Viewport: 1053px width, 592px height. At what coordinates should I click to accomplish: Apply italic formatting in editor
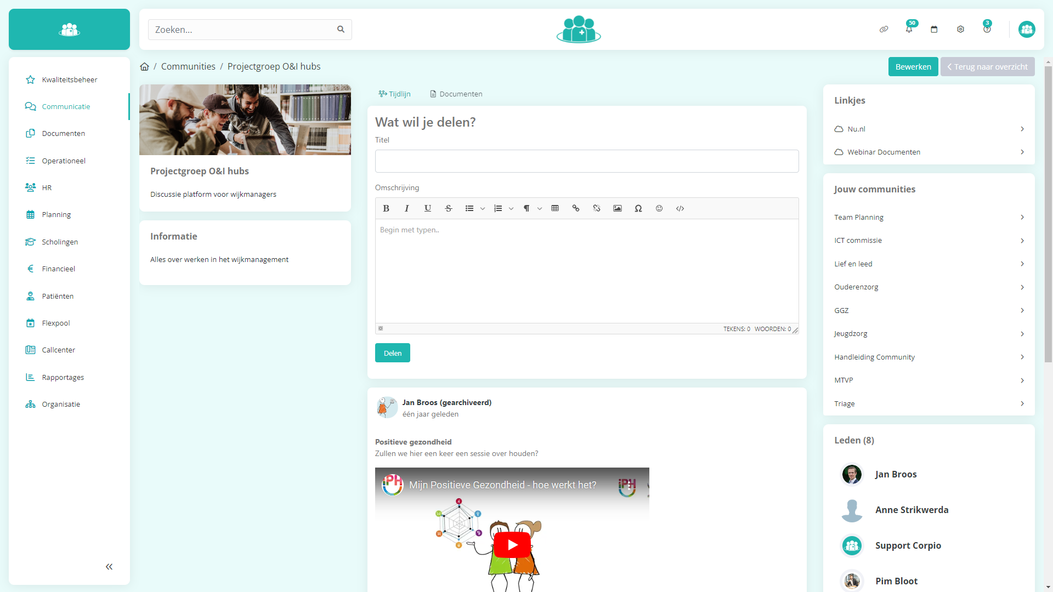point(406,208)
